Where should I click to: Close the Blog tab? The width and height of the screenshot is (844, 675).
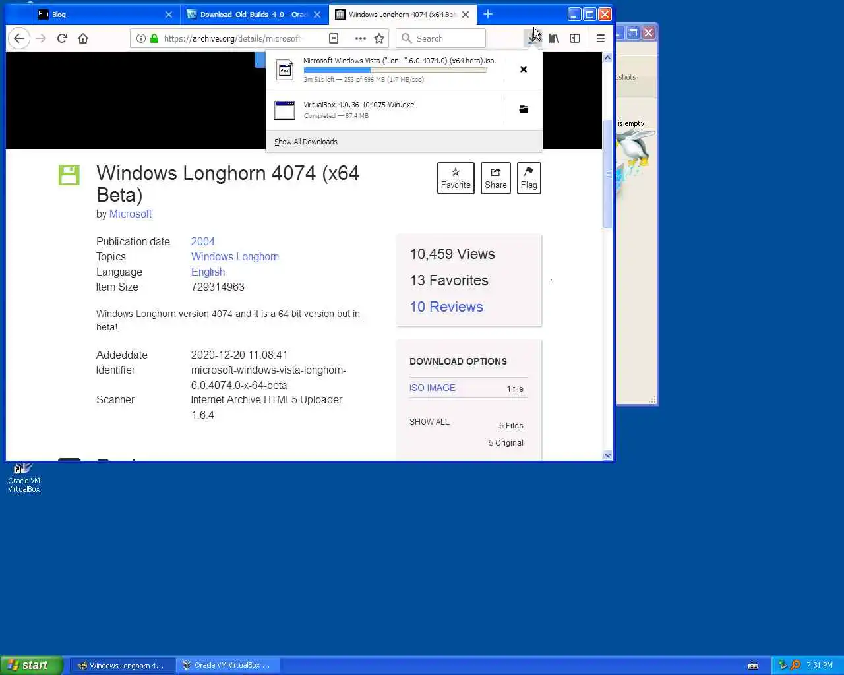tap(168, 14)
